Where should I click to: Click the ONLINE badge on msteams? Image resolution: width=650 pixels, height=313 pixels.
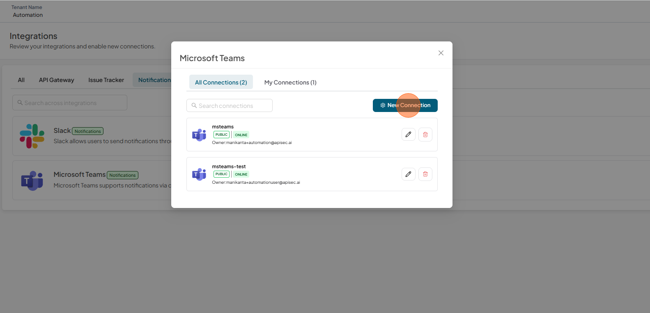pos(241,135)
